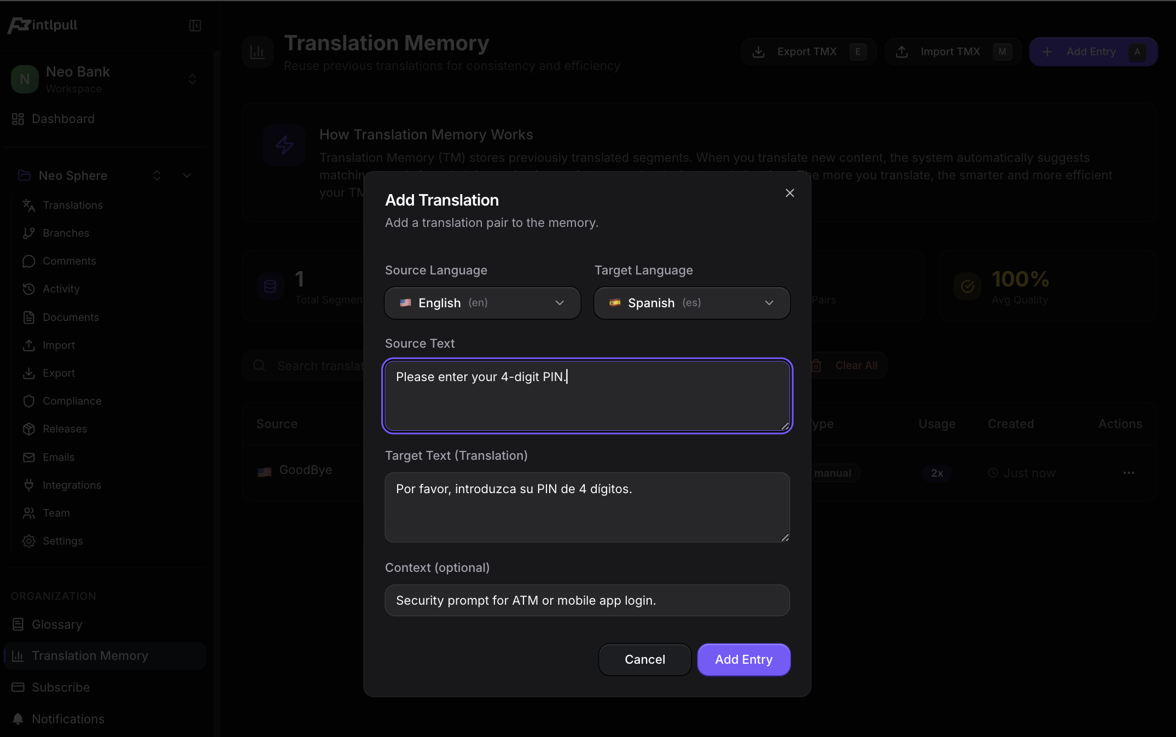Open the Settings gear item
The width and height of the screenshot is (1176, 737).
(x=62, y=541)
